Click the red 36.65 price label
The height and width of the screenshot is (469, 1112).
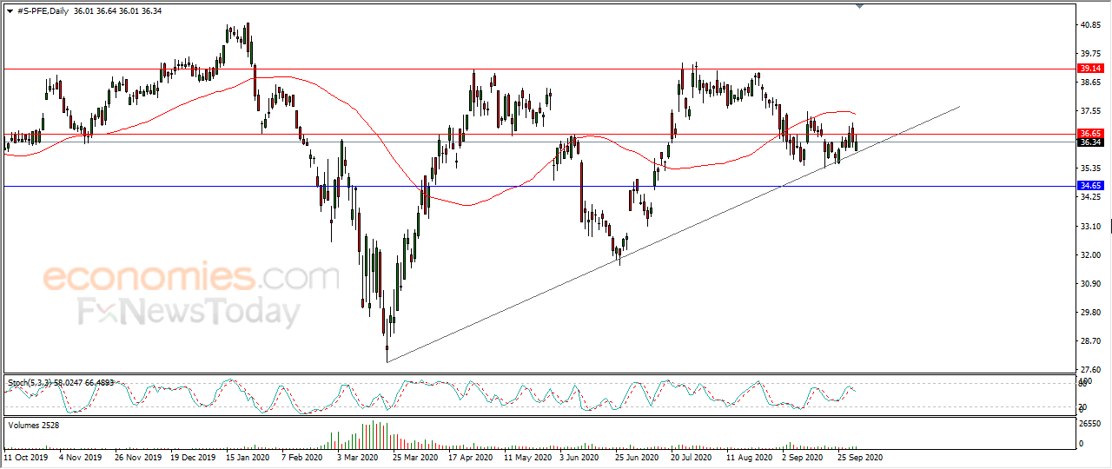1090,134
